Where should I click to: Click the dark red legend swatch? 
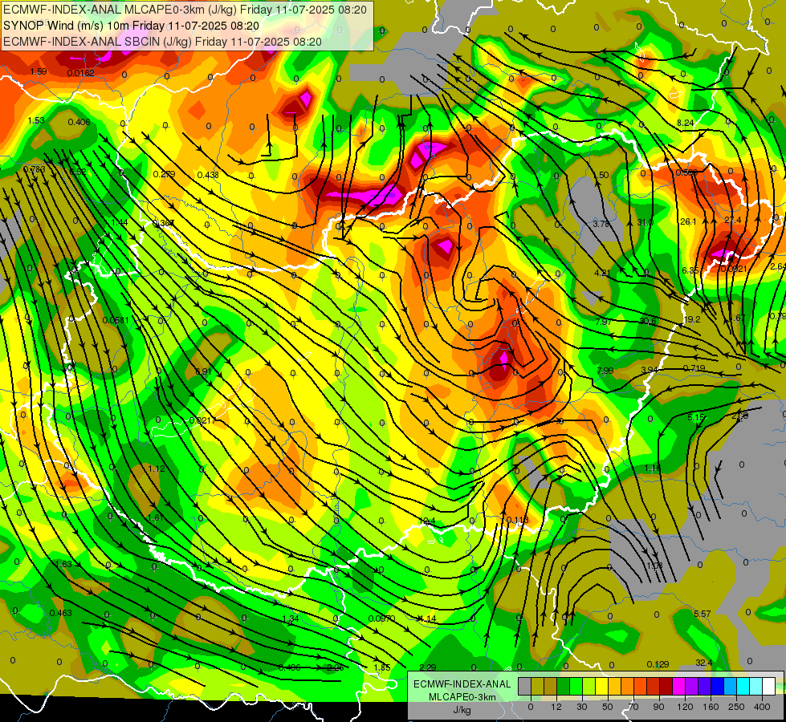click(x=666, y=686)
